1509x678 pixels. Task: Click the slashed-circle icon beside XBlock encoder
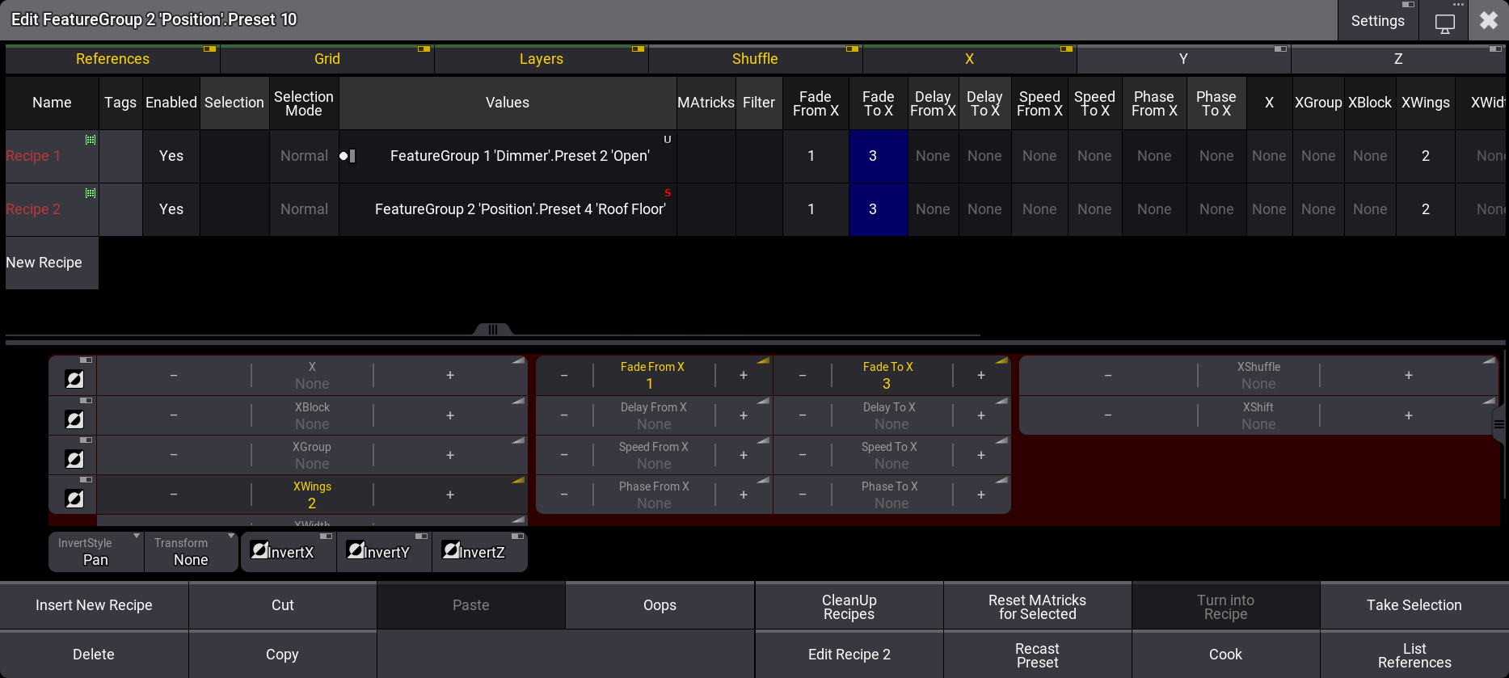74,419
